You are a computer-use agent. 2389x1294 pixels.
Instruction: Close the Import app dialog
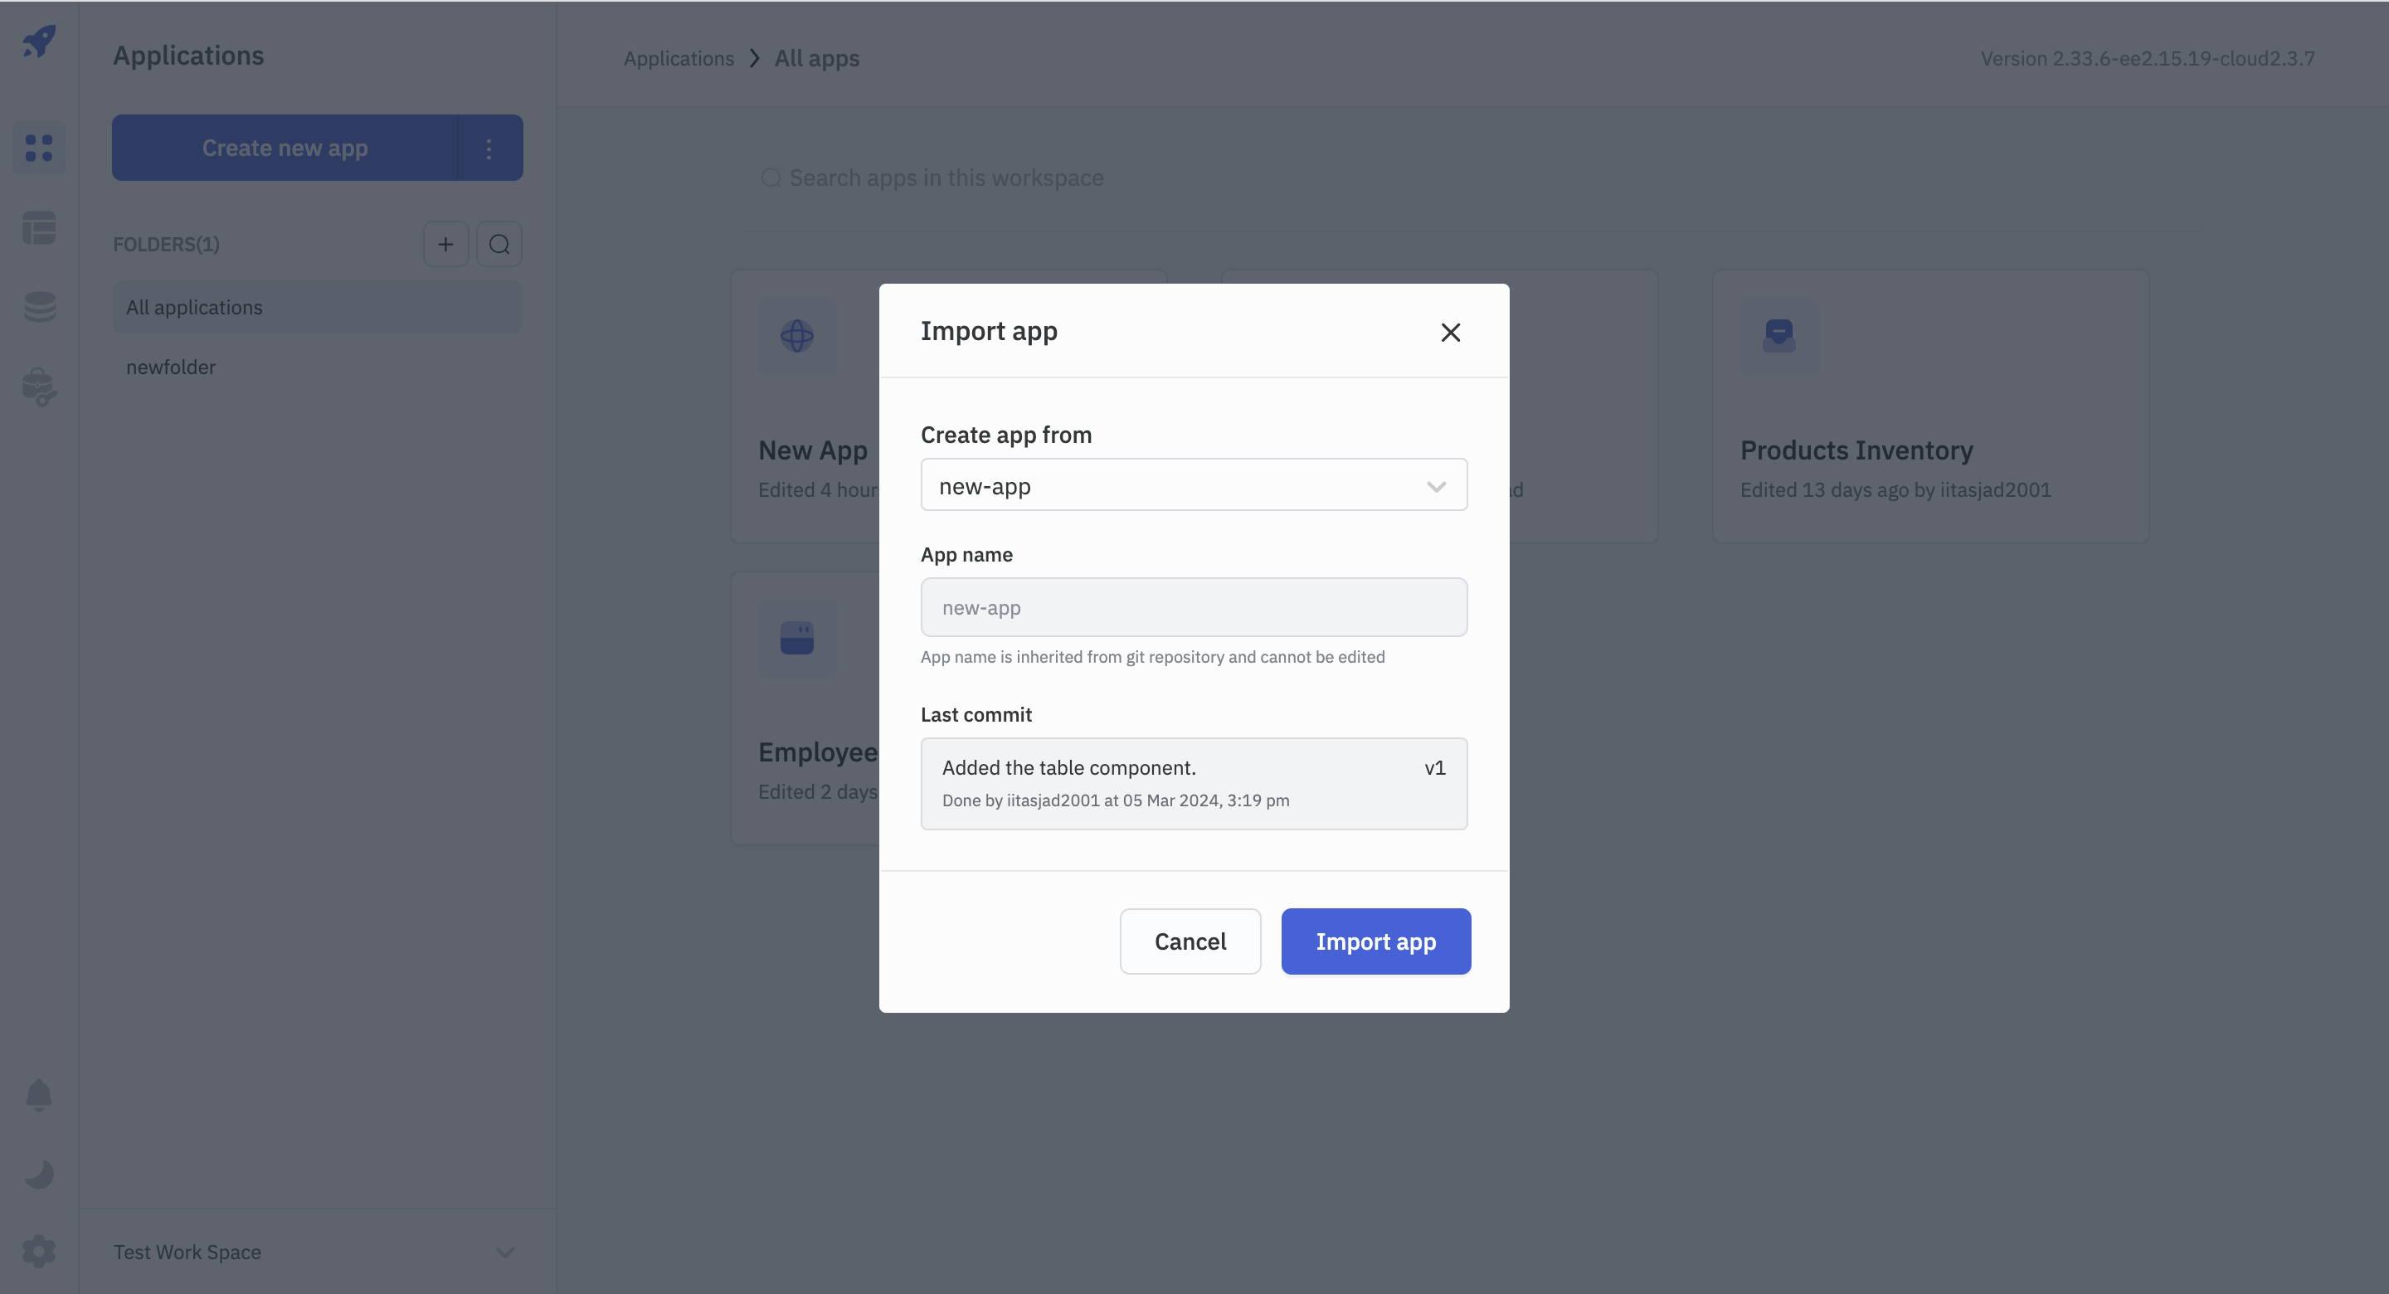tap(1451, 333)
